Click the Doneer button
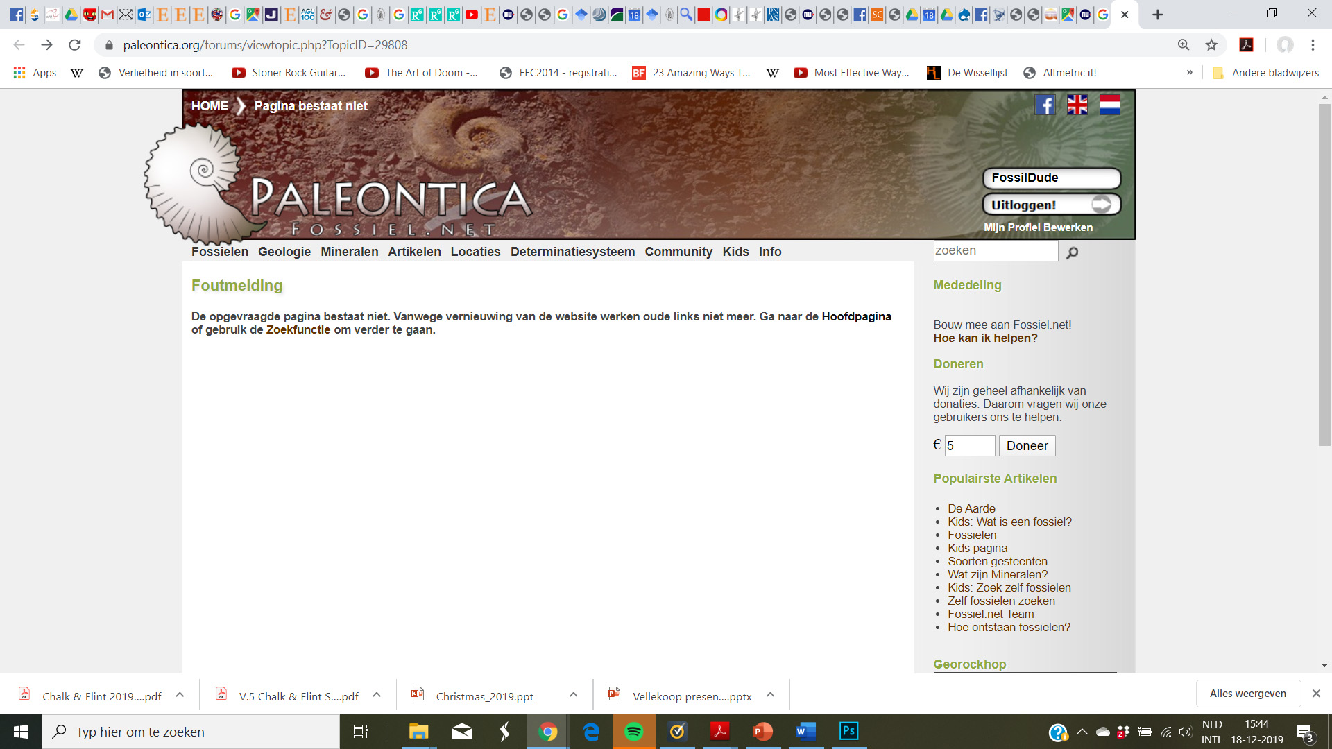 (x=1027, y=446)
